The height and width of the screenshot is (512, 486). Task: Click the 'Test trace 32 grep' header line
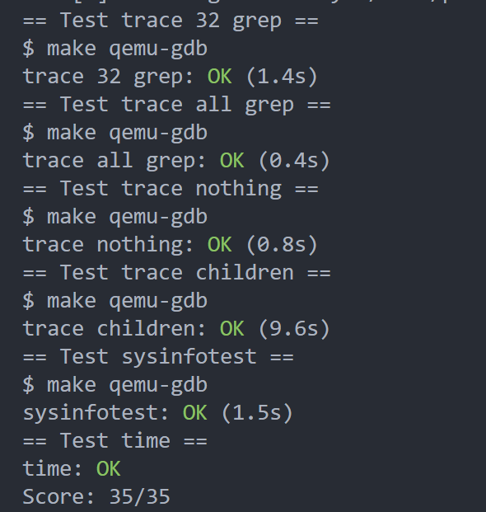tap(171, 21)
